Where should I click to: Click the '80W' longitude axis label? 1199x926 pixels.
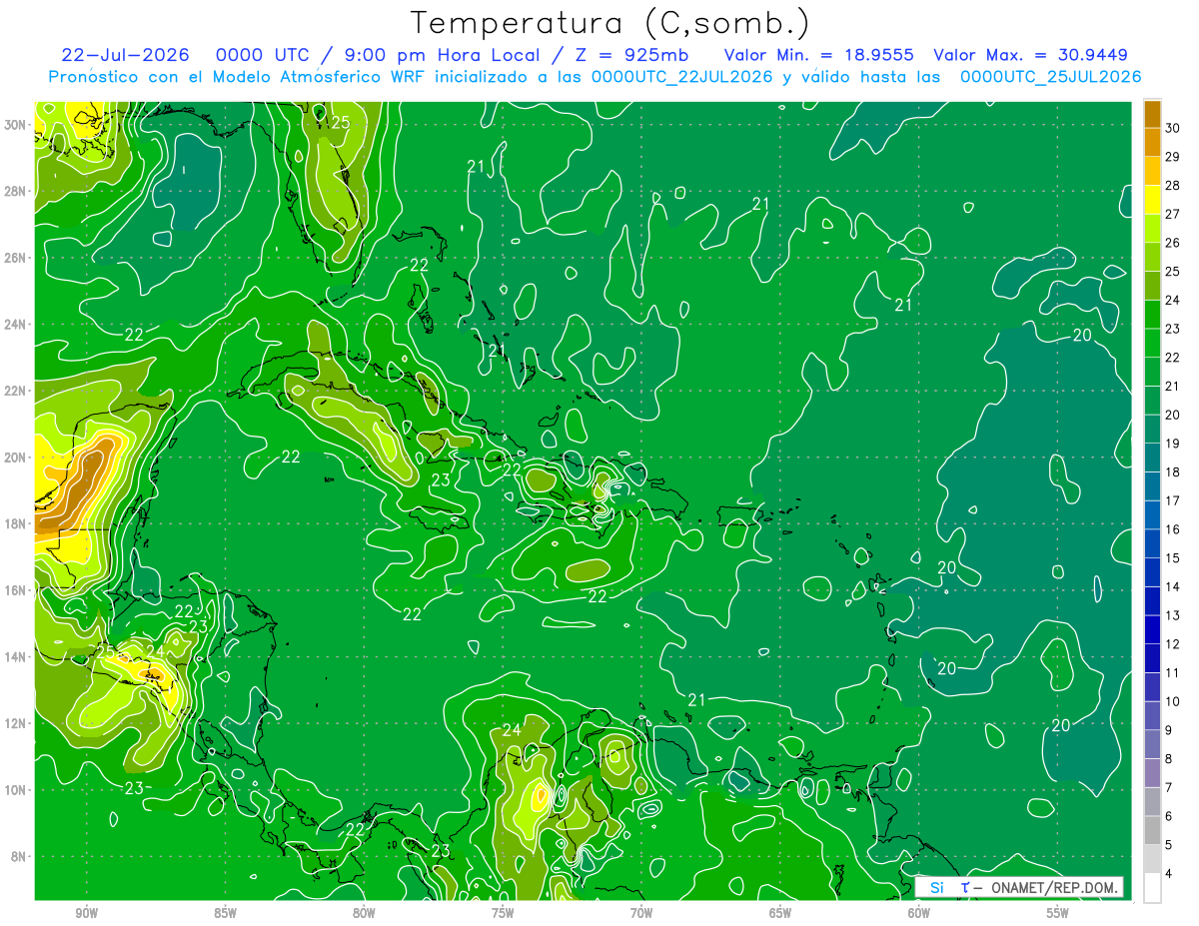pos(364,913)
